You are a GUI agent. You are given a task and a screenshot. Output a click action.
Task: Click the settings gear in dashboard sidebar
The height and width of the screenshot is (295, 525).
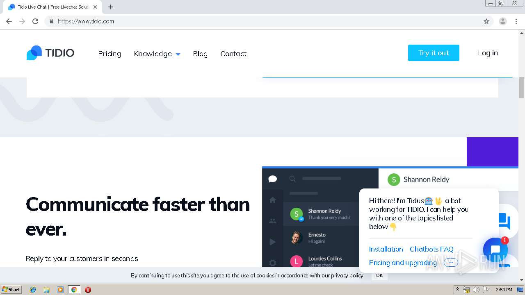coord(273,263)
